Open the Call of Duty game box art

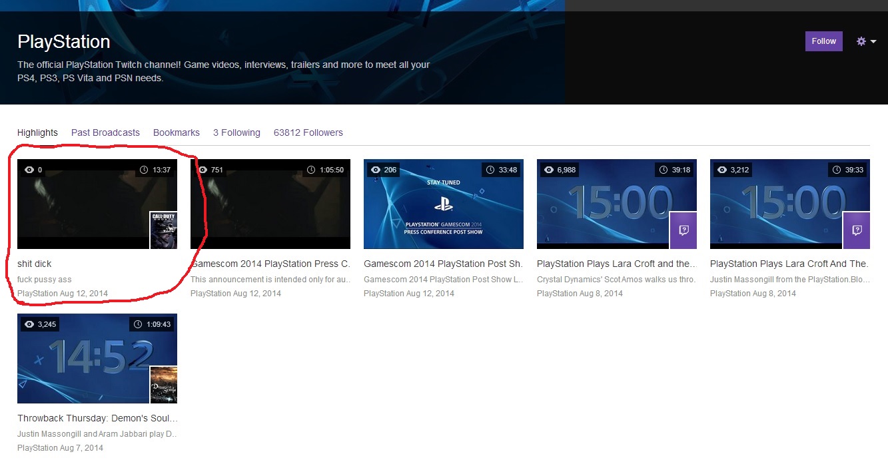163,230
